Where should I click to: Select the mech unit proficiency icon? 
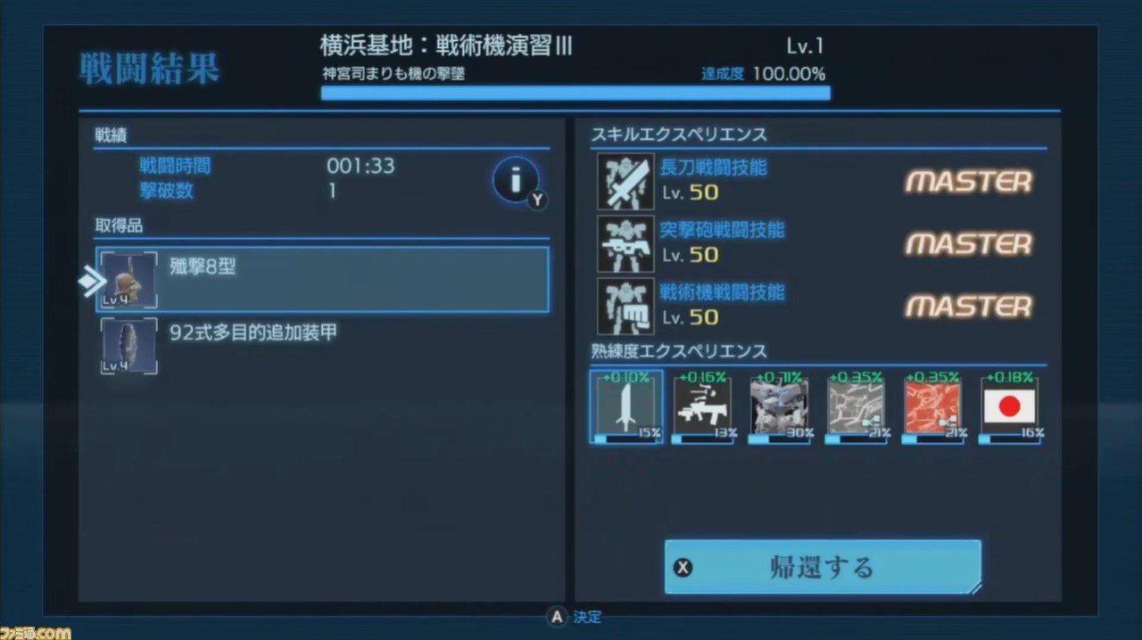[x=780, y=406]
